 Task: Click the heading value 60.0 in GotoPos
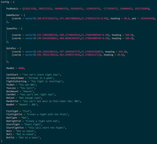click(120, 55)
